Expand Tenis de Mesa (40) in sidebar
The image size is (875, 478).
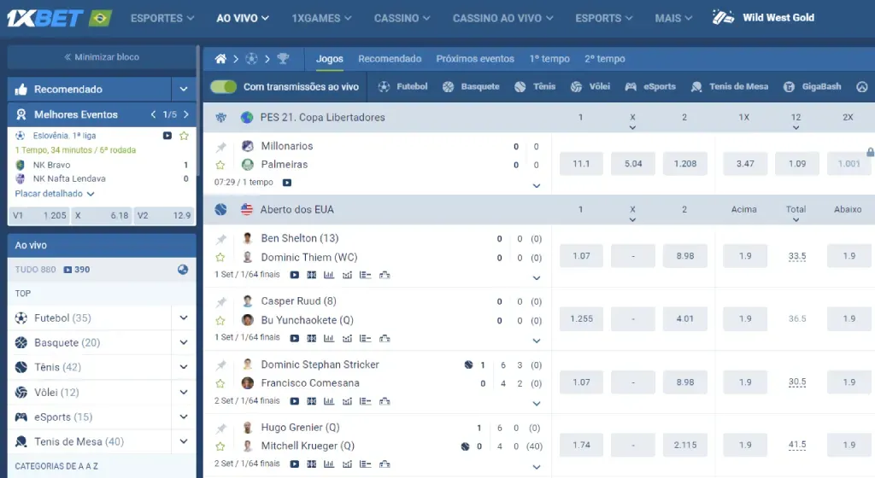(184, 441)
